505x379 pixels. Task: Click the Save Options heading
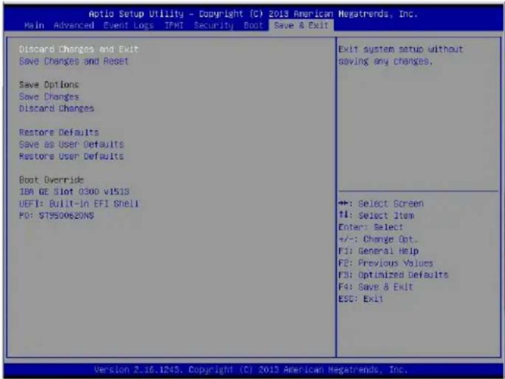click(49, 85)
